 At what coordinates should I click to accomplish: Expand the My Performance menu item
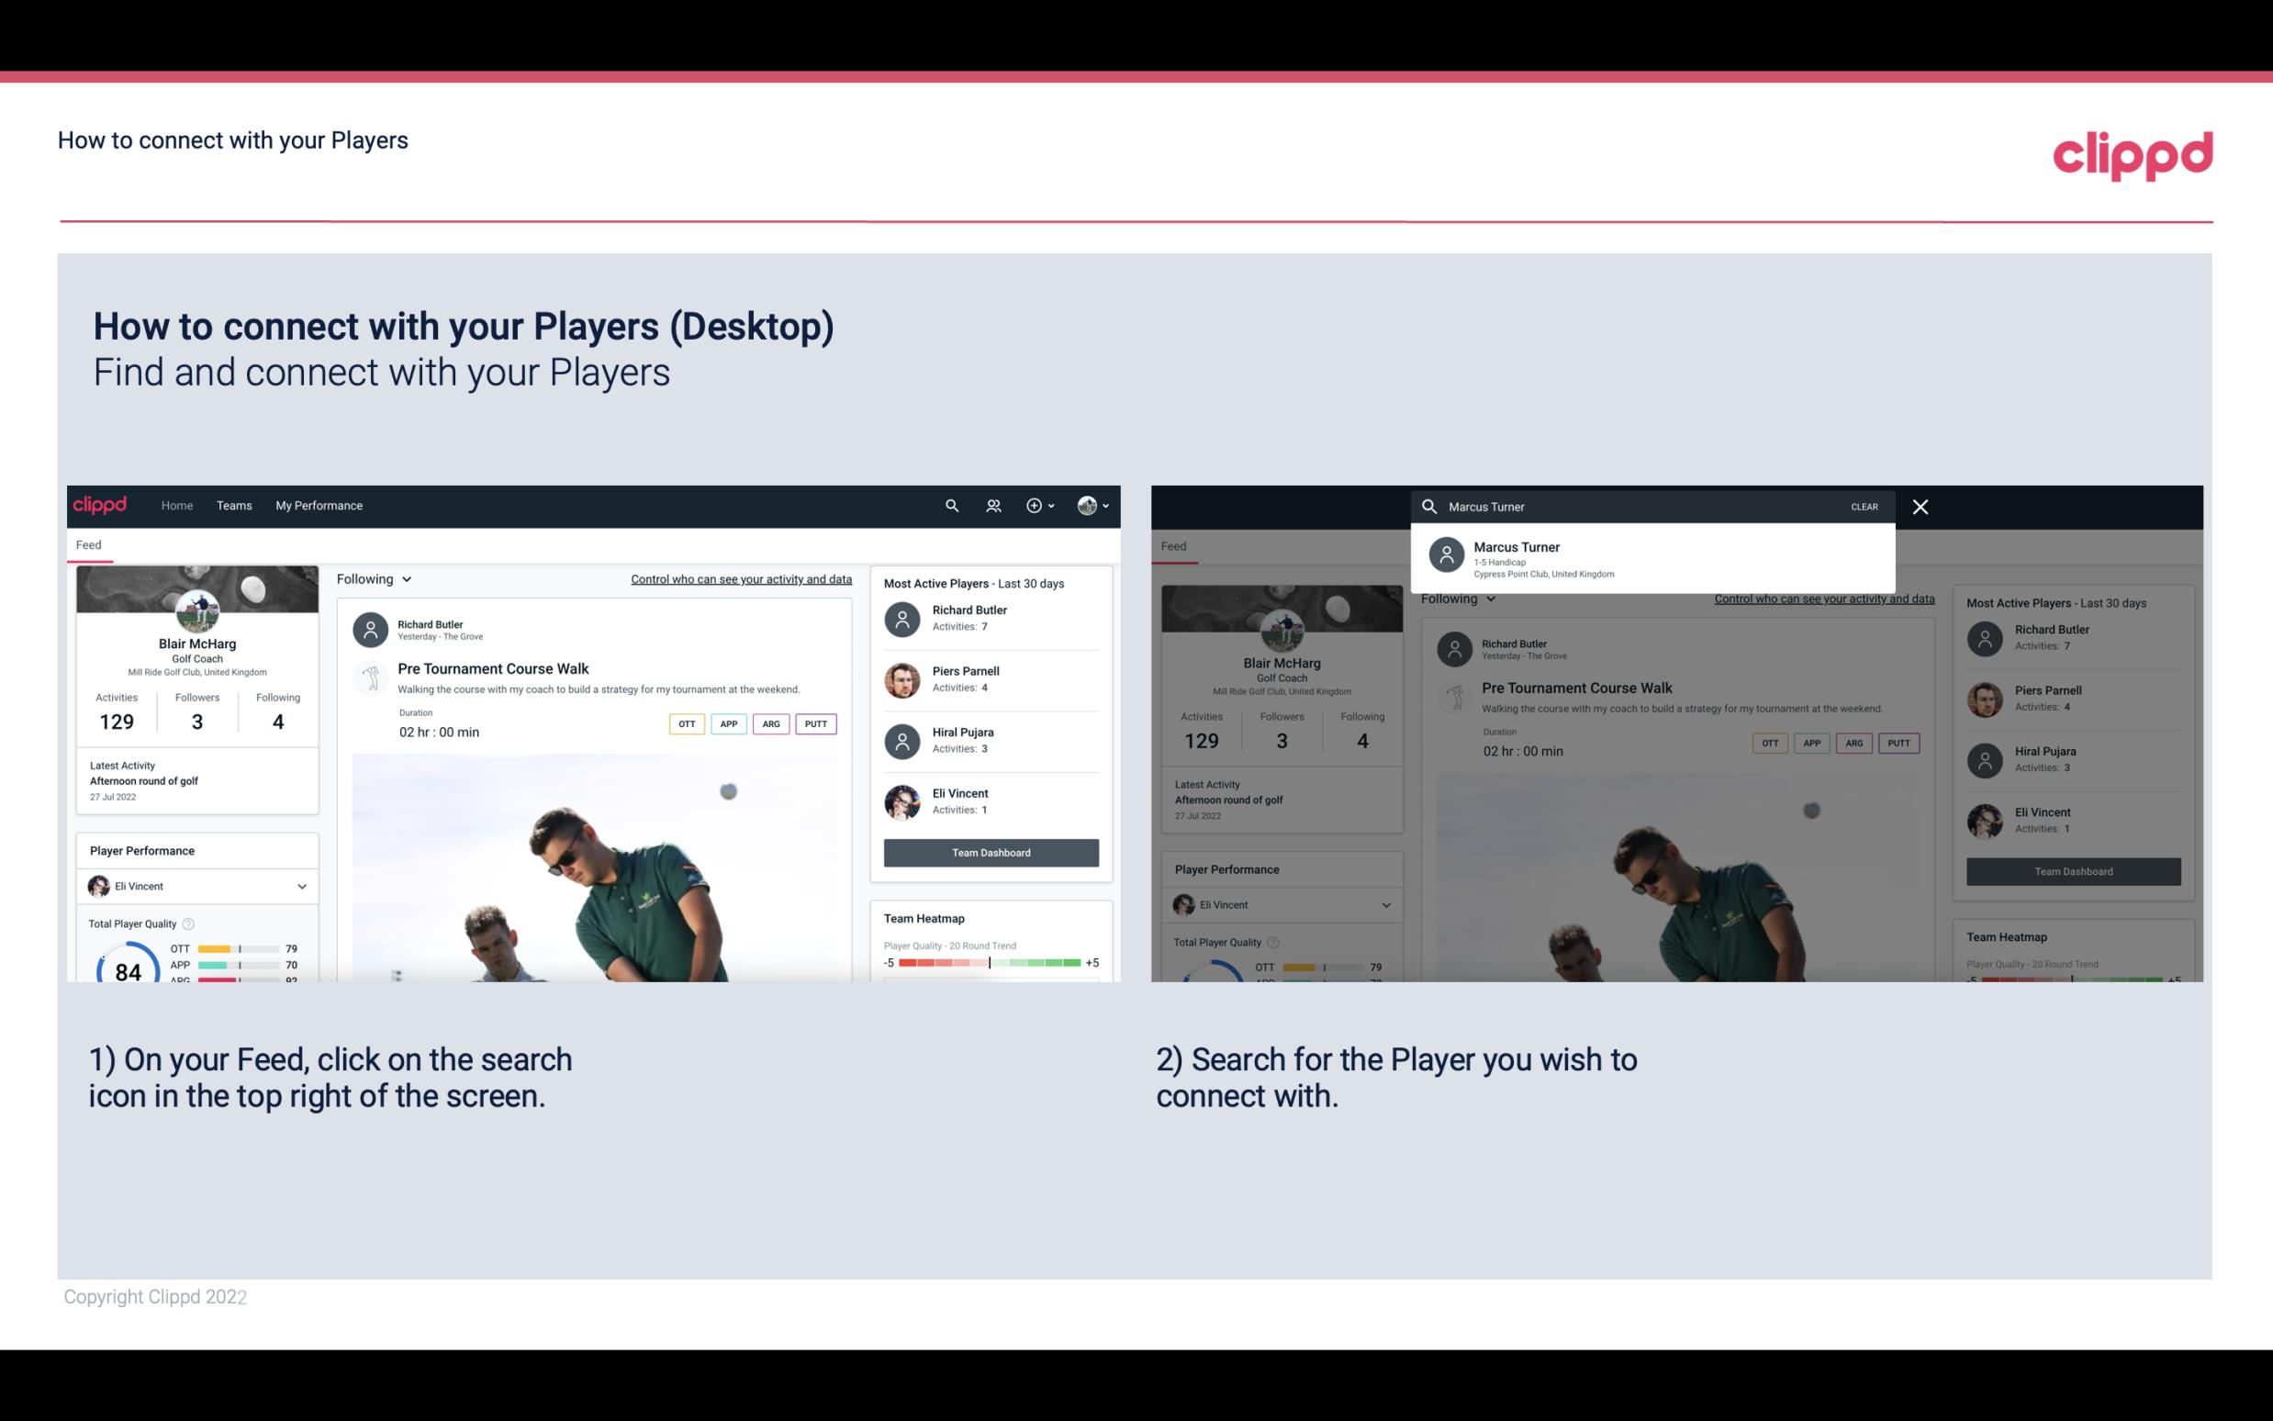point(319,504)
